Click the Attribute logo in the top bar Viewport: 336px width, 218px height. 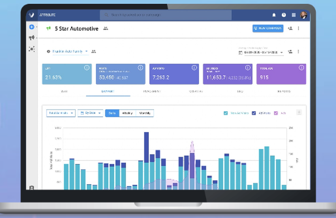pyautogui.click(x=32, y=15)
